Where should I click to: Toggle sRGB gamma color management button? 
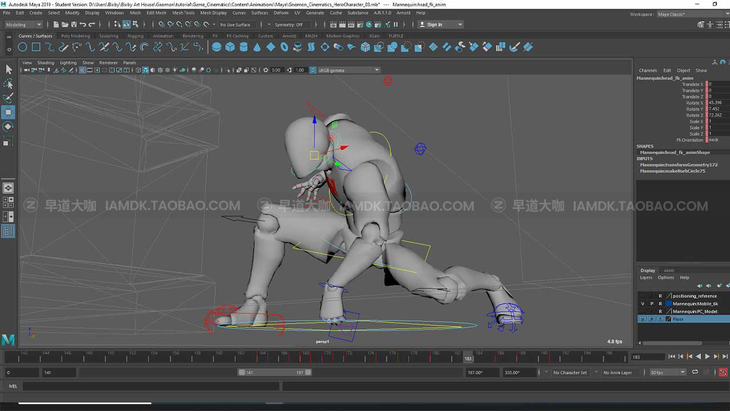[313, 70]
